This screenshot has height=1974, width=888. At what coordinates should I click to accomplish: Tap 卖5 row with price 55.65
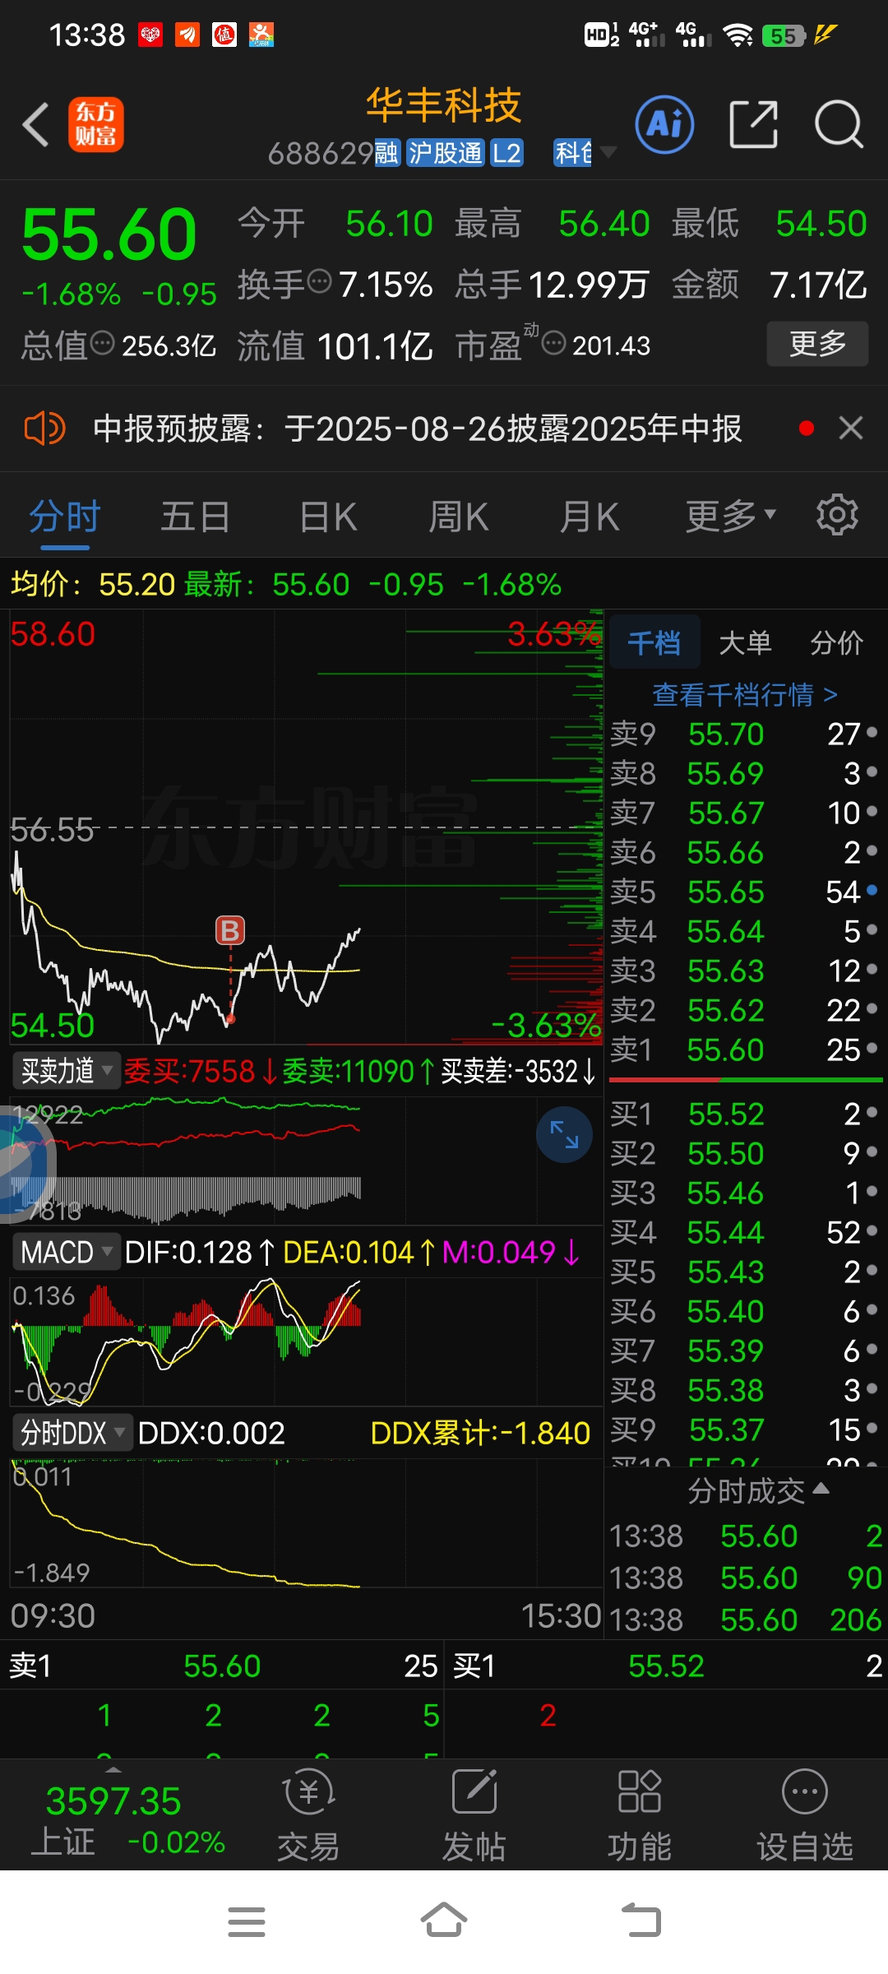pyautogui.click(x=745, y=892)
